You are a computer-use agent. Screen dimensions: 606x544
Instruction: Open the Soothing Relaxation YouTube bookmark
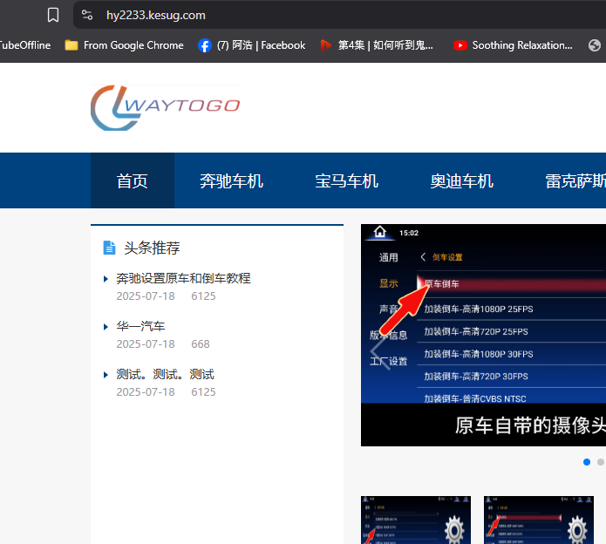click(513, 45)
